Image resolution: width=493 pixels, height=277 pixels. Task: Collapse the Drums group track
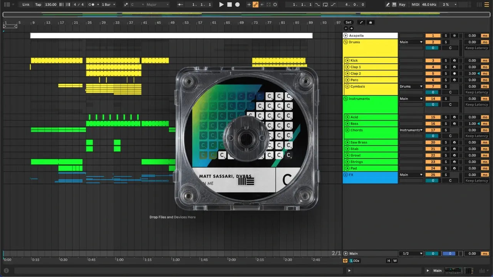point(346,42)
